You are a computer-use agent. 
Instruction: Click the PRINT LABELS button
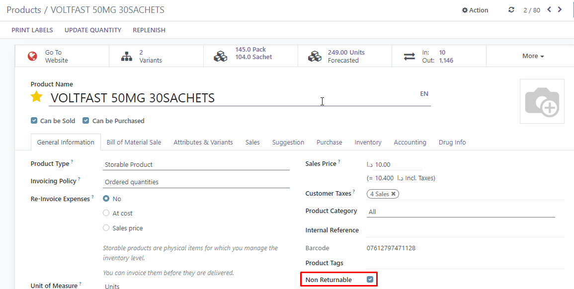[x=32, y=30]
